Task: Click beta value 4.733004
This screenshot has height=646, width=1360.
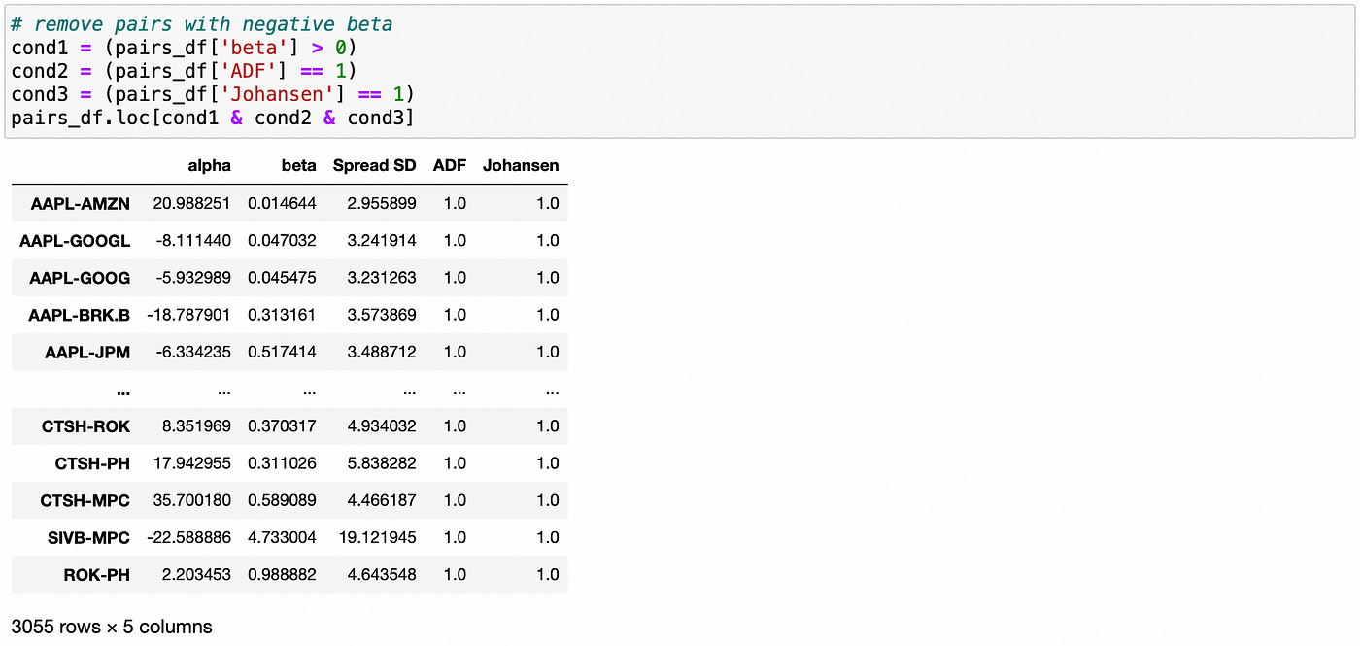Action: tap(282, 537)
